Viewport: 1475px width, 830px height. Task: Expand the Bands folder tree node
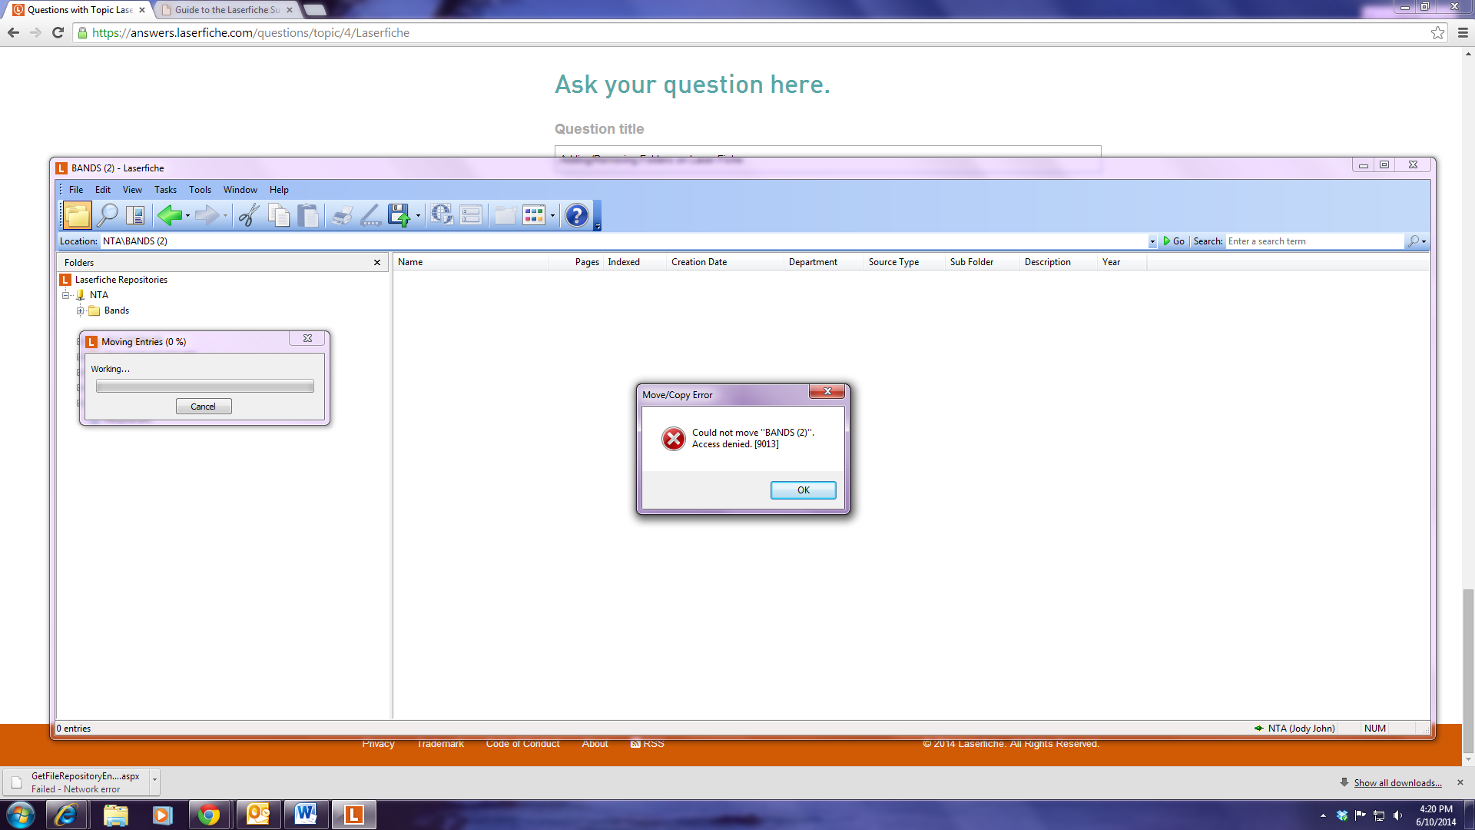80,310
